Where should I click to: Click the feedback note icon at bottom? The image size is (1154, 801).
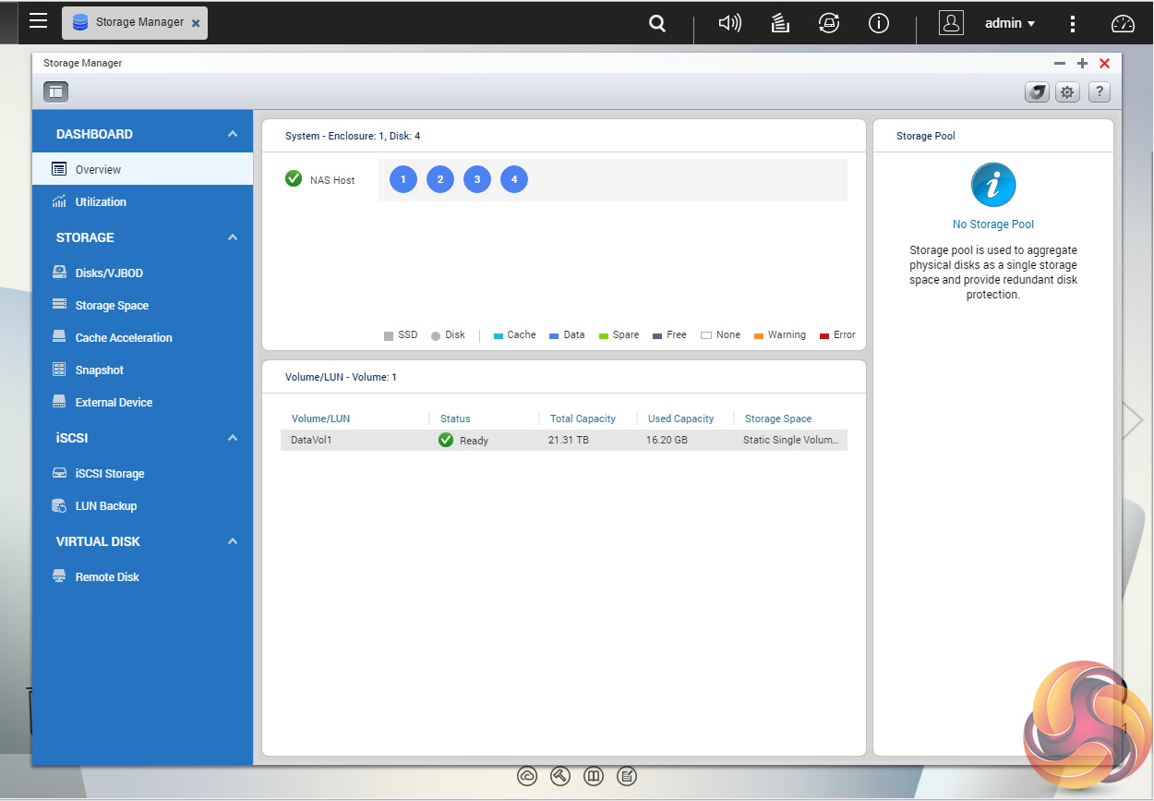click(x=627, y=776)
